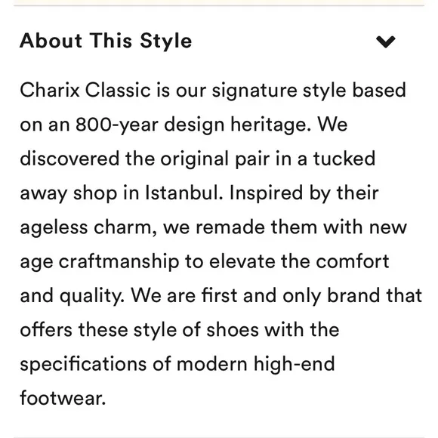Click the word footwear at paragraph end

pos(63,398)
